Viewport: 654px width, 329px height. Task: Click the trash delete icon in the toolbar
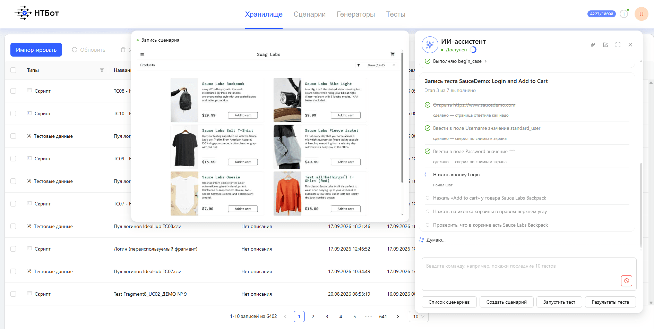[x=123, y=50]
